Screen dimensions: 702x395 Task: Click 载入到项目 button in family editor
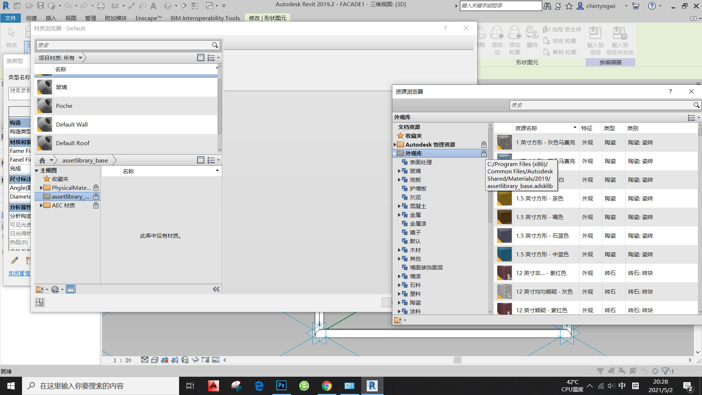point(595,40)
